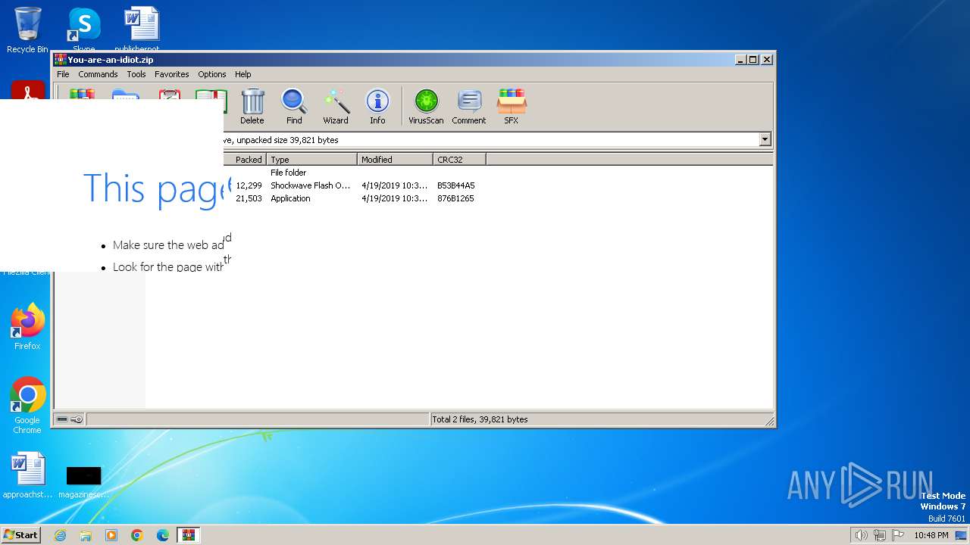Screen dimensions: 970x545
Task: Open the magazinese desktop file icon
Action: (83, 481)
